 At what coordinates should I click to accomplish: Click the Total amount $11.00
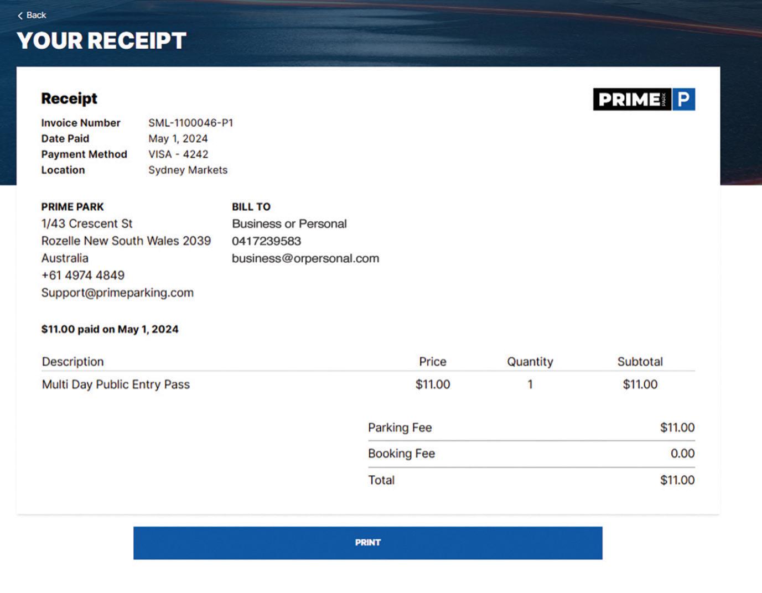click(677, 480)
